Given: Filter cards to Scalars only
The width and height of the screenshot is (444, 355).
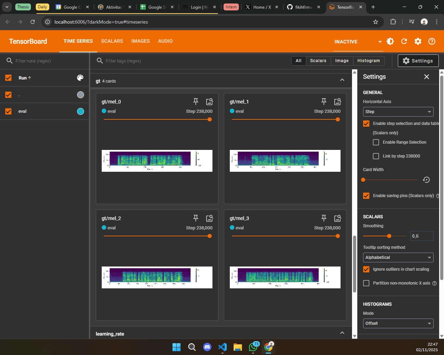Looking at the screenshot, I should click(318, 61).
